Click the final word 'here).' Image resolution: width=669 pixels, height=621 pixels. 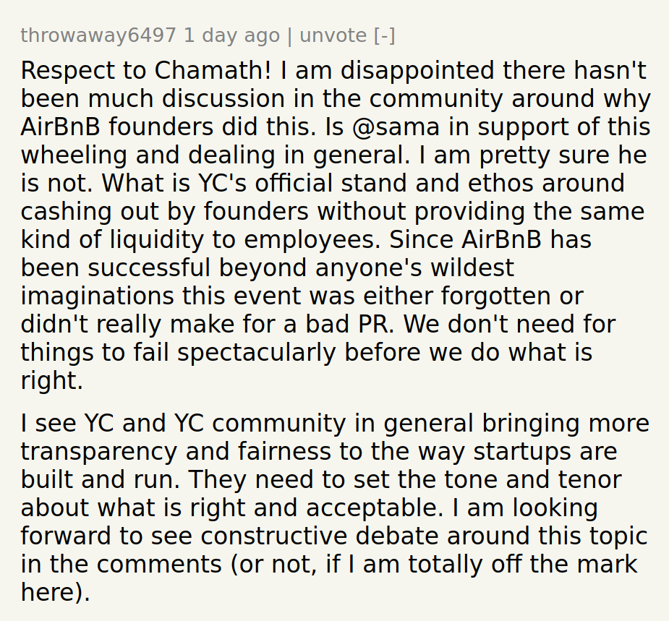(56, 592)
